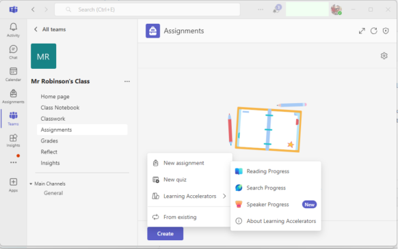Collapse the Main Channels section
This screenshot has width=398, height=249.
(x=31, y=184)
